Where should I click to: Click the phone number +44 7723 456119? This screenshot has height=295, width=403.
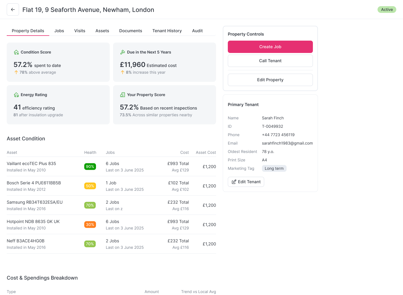[278, 135]
